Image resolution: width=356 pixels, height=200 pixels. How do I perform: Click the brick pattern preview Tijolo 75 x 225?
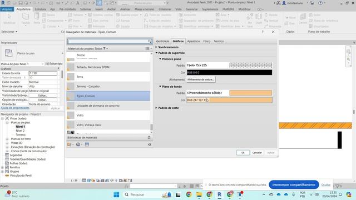click(251, 66)
